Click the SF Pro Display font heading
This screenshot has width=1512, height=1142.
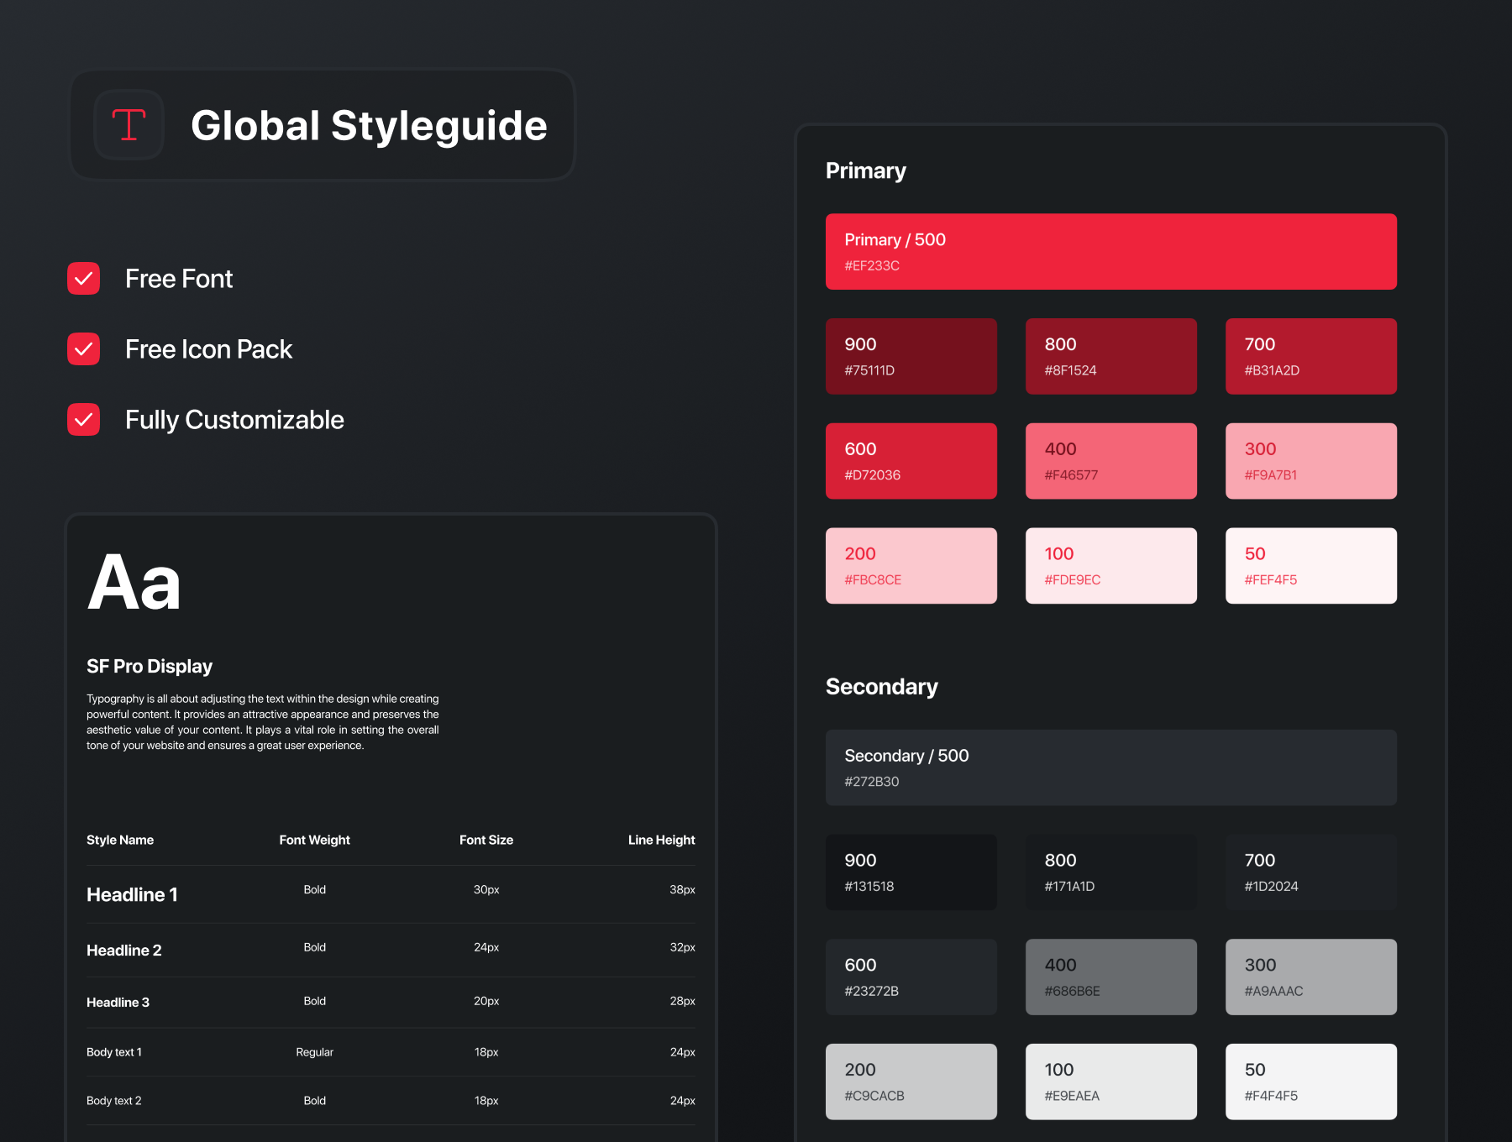[150, 667]
